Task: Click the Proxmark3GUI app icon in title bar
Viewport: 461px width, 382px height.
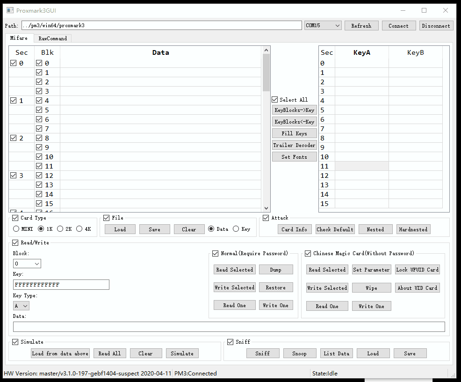Action: (x=10, y=10)
